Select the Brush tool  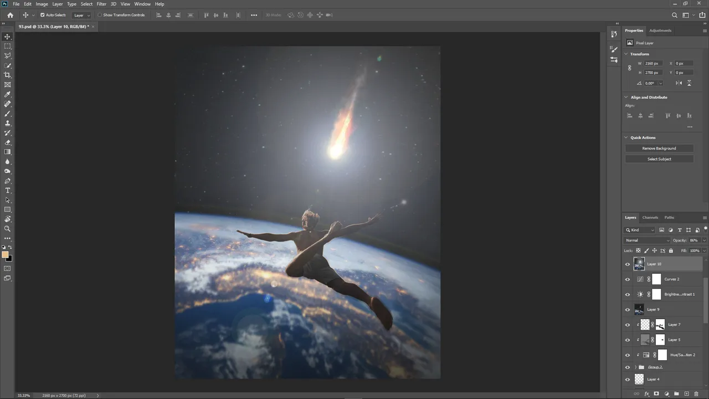(7, 114)
